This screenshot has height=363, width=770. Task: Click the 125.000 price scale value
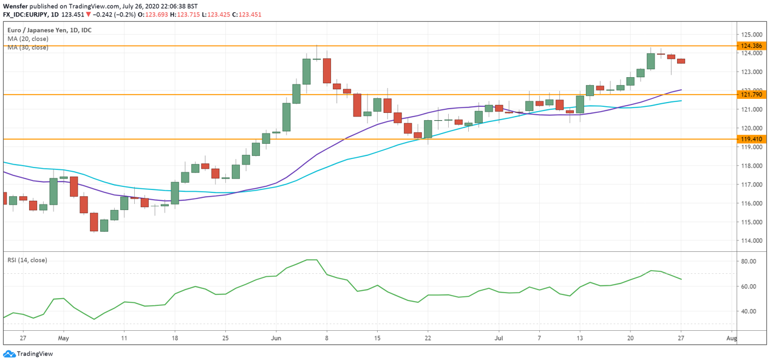[752, 35]
